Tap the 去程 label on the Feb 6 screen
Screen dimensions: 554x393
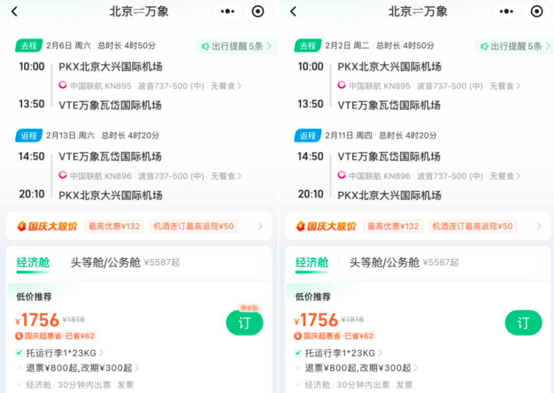(x=29, y=46)
